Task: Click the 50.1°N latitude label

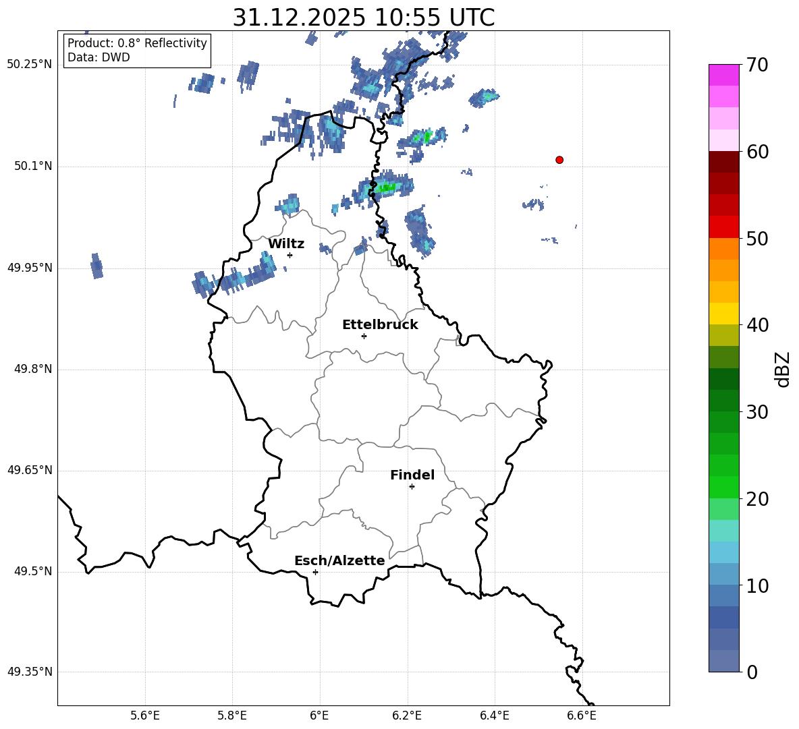Action: [33, 167]
